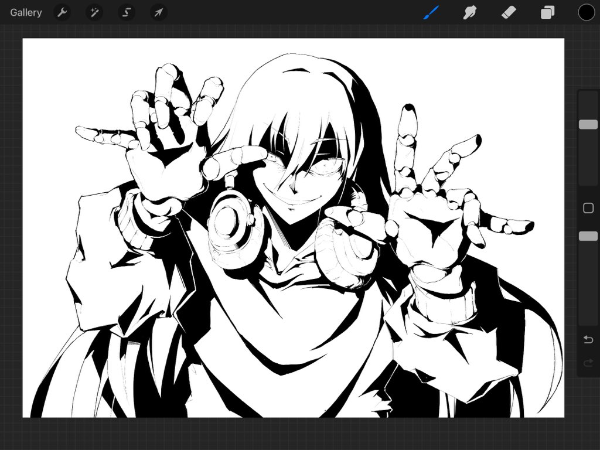This screenshot has height=450, width=600.
Task: Redo the last undone action
Action: [588, 362]
